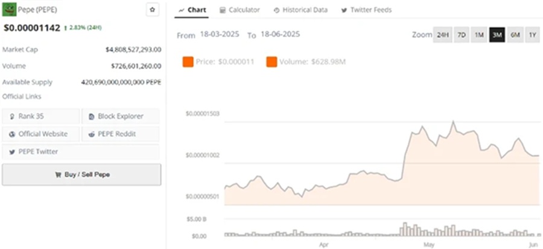Click the Zoom label
This screenshot has height=249, width=543.
[x=422, y=35]
